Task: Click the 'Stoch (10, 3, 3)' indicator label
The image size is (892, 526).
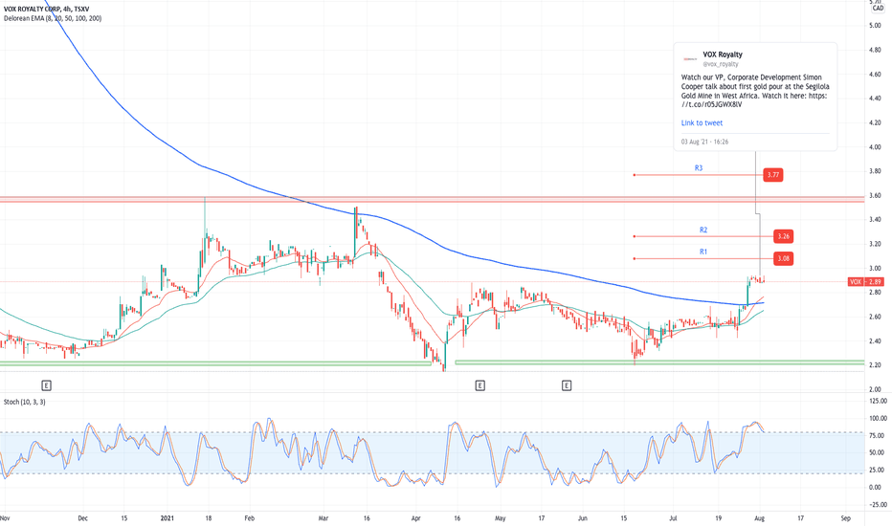Action: click(25, 402)
